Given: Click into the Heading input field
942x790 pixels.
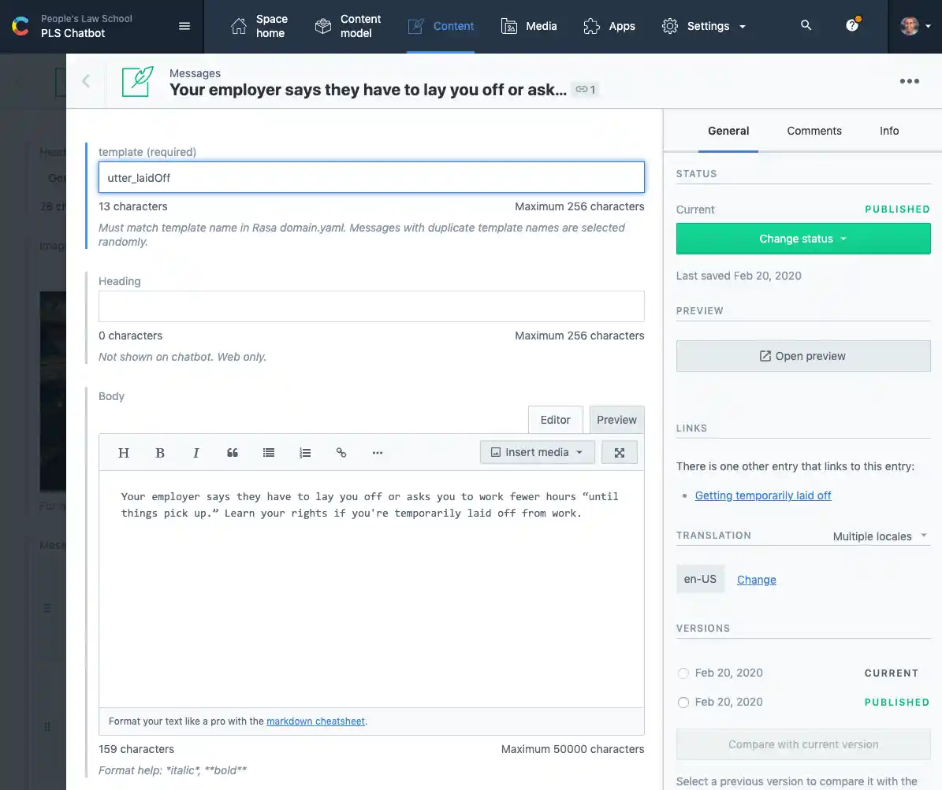Looking at the screenshot, I should coord(371,306).
